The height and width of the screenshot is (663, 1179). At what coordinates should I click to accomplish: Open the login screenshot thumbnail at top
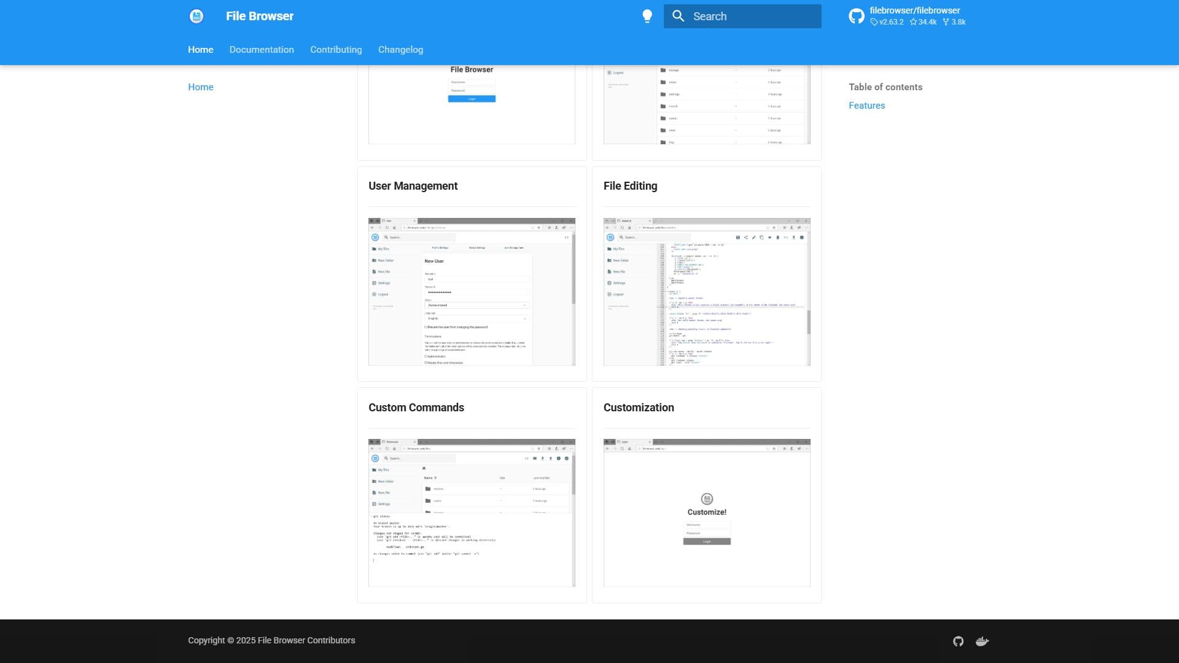click(472, 104)
